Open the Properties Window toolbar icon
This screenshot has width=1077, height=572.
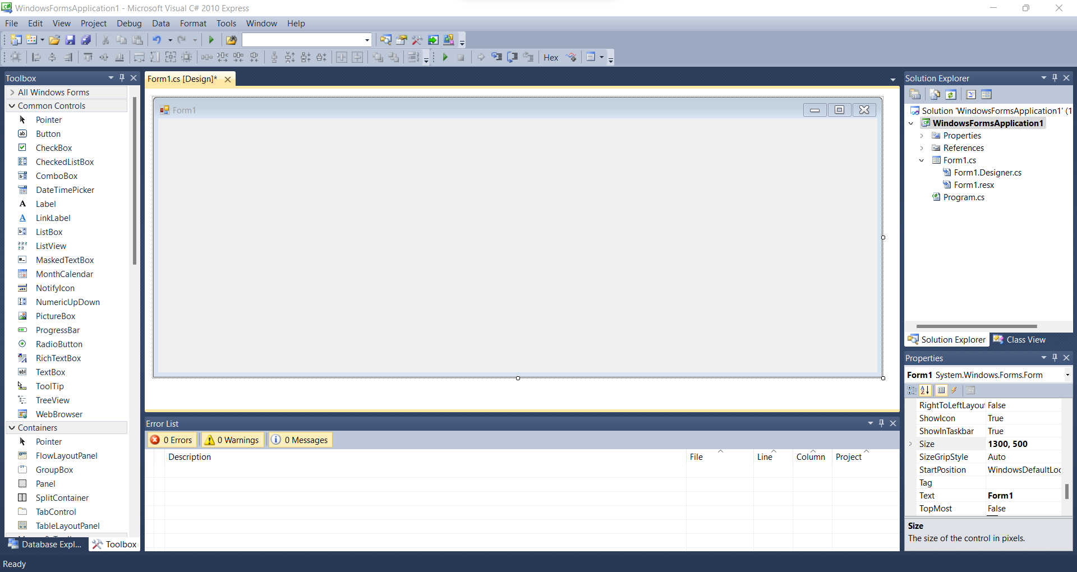coord(402,40)
